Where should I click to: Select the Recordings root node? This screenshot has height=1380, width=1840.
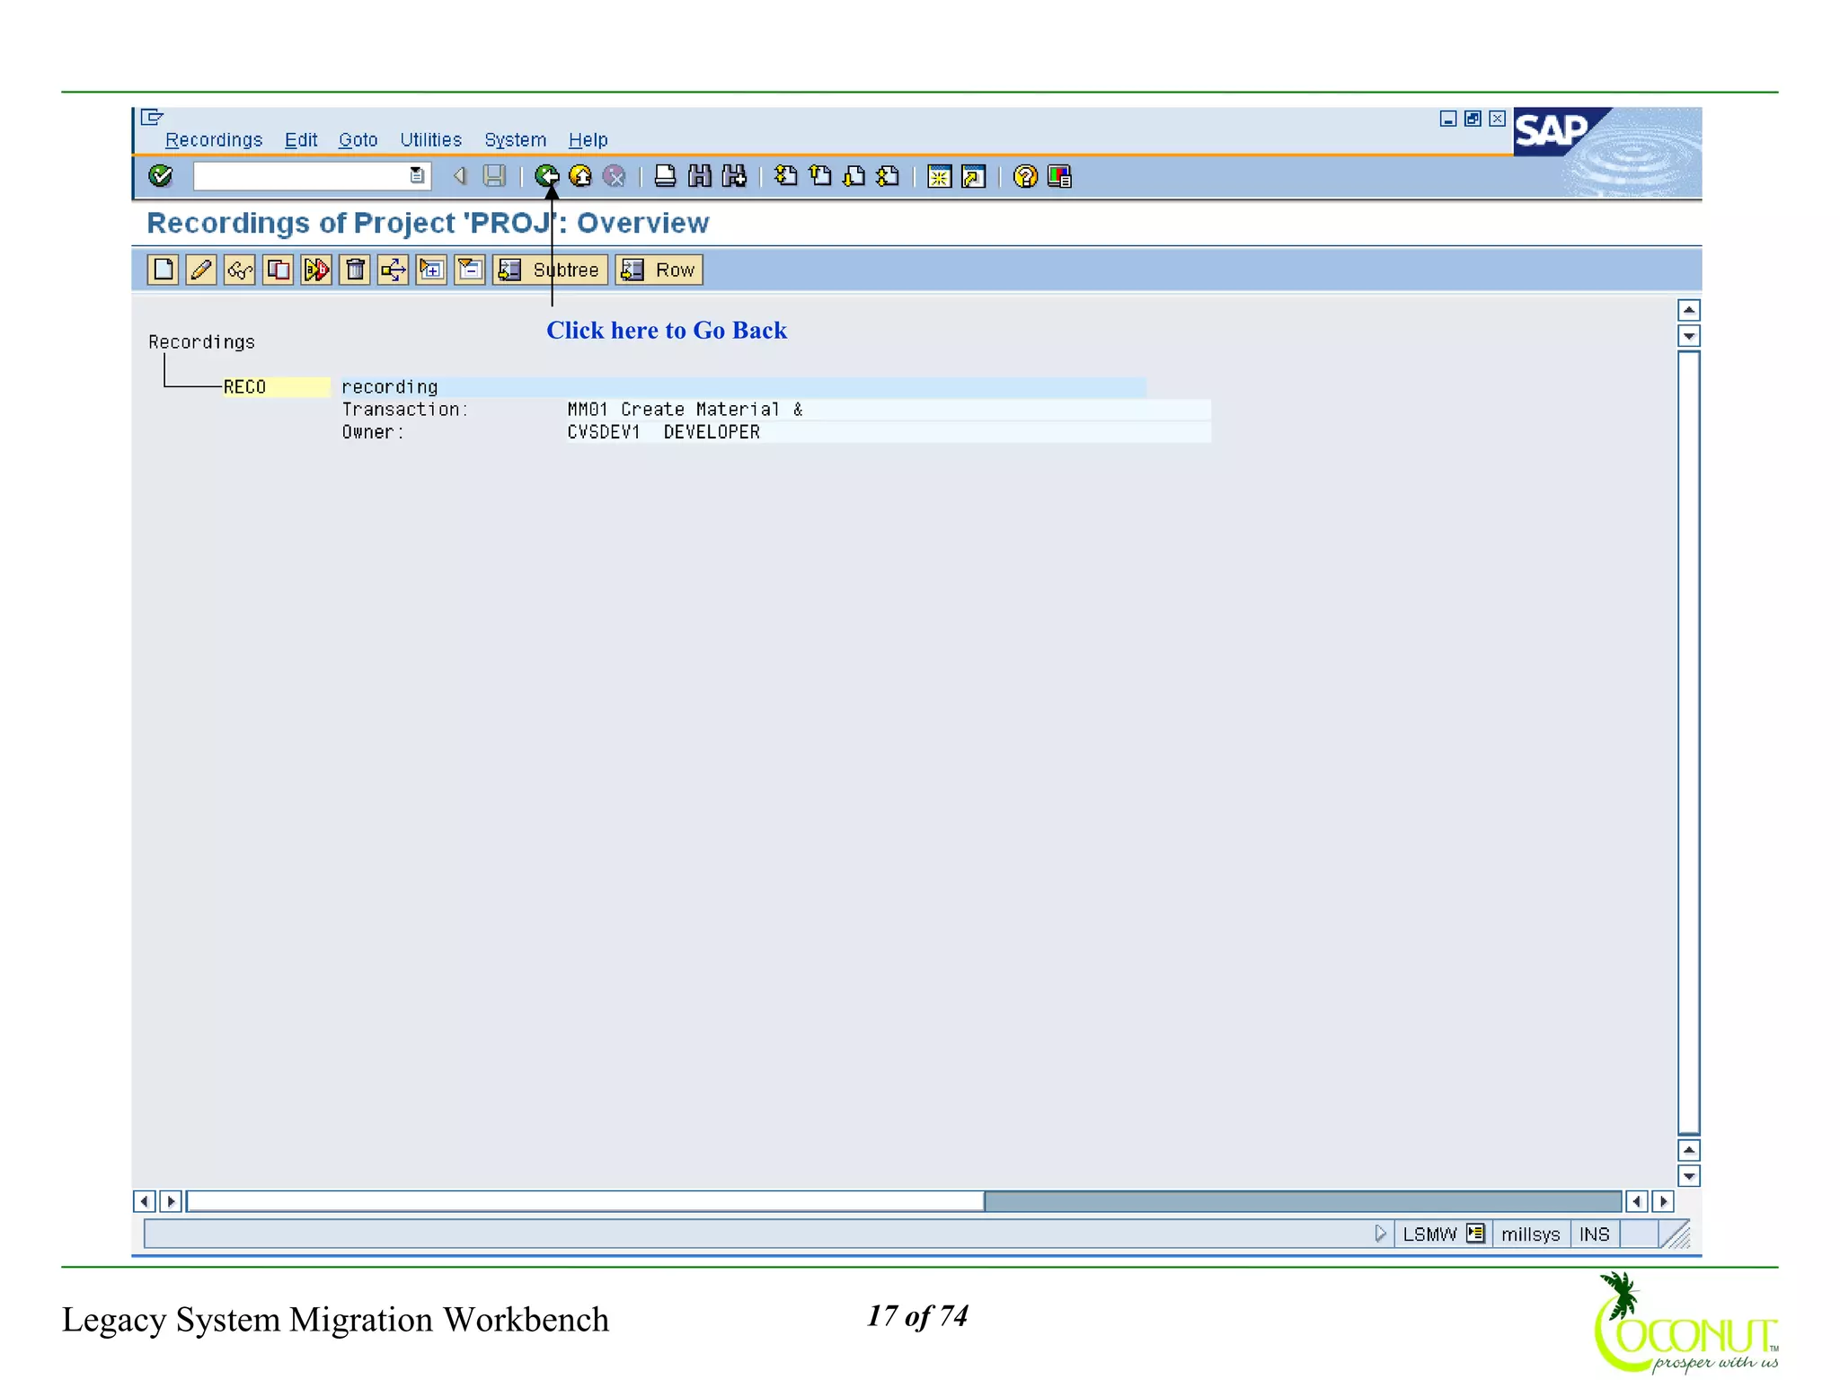pyautogui.click(x=201, y=342)
